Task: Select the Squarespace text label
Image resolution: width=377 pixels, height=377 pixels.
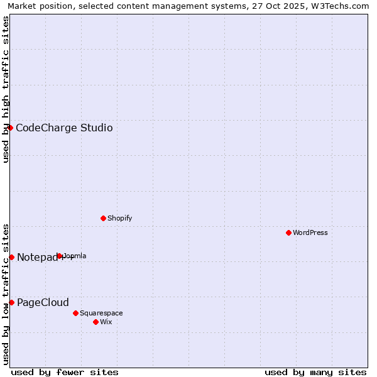Action: click(x=101, y=314)
